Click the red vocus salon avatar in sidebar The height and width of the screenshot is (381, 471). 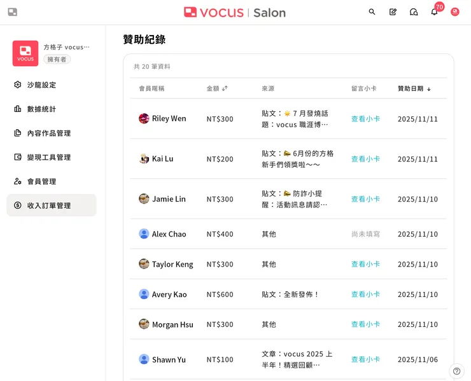[25, 53]
